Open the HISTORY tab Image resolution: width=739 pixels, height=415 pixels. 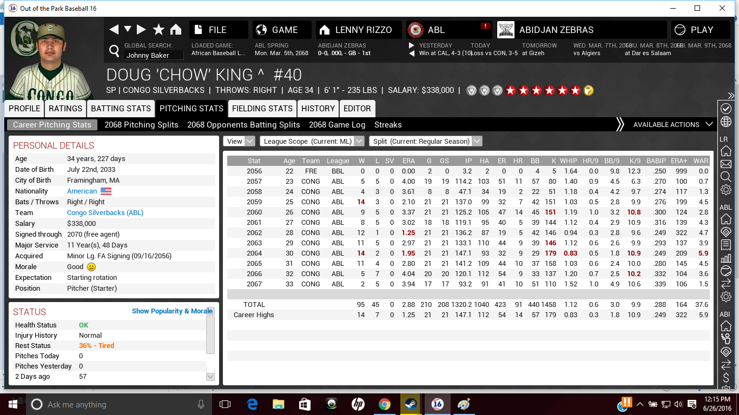pos(318,109)
